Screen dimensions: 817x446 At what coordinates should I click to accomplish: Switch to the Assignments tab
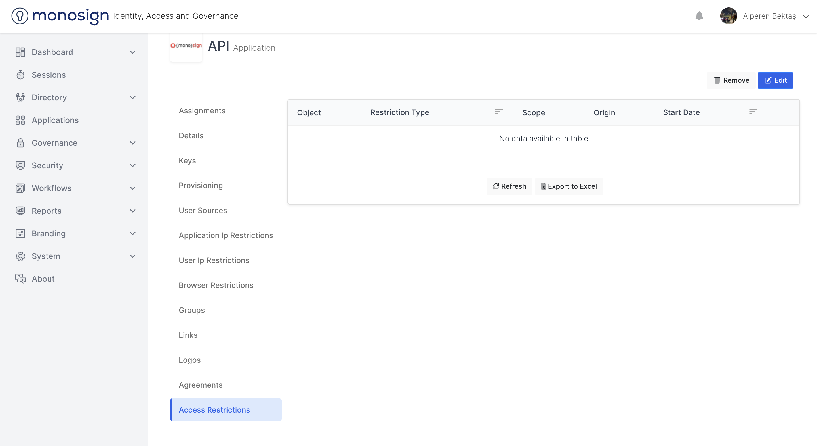pyautogui.click(x=202, y=111)
